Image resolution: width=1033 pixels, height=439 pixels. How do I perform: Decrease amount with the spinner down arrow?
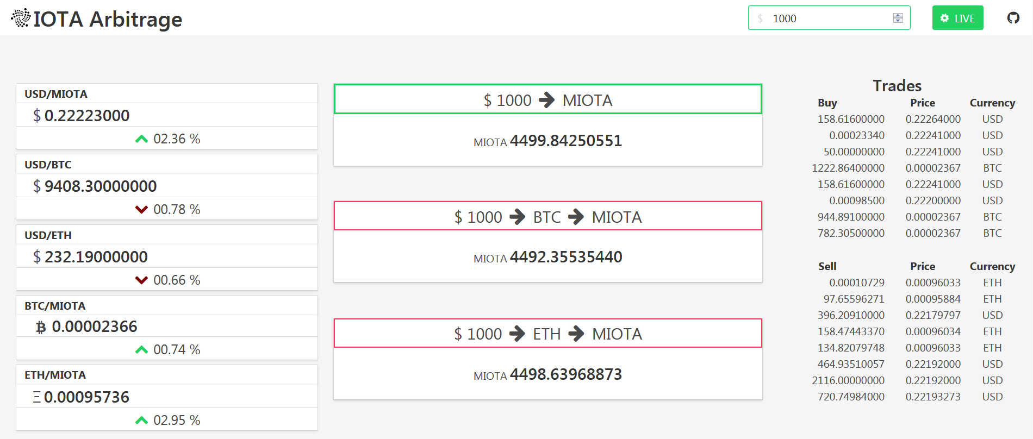point(898,21)
